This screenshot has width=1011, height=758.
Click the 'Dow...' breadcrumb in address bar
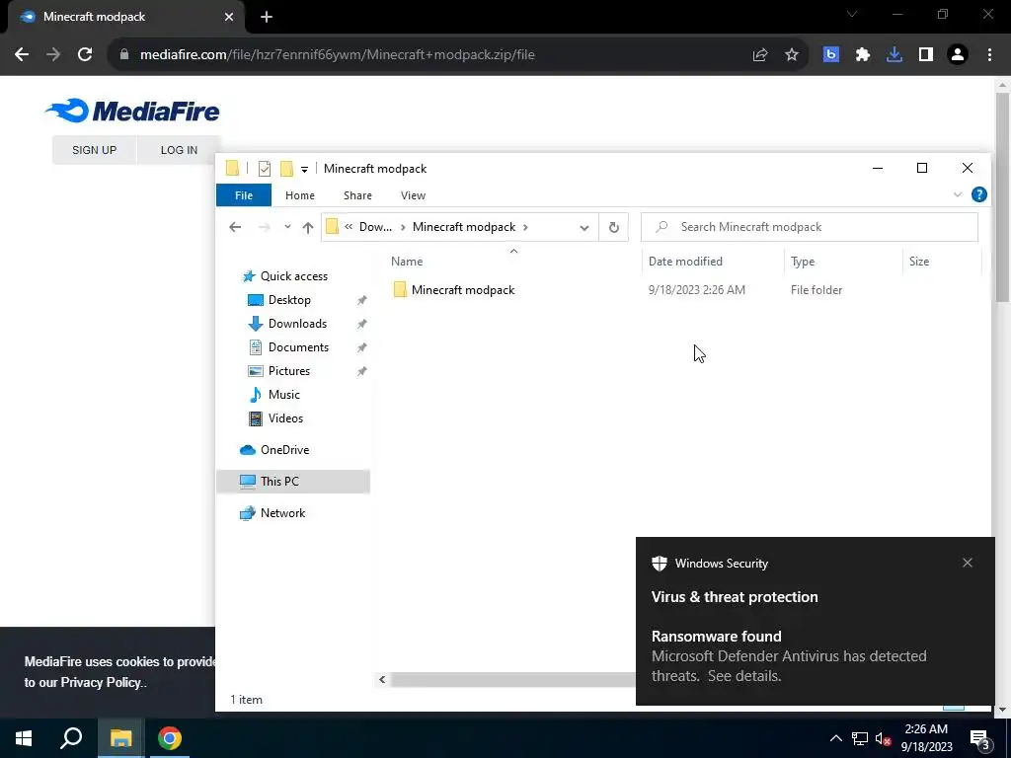(x=375, y=227)
